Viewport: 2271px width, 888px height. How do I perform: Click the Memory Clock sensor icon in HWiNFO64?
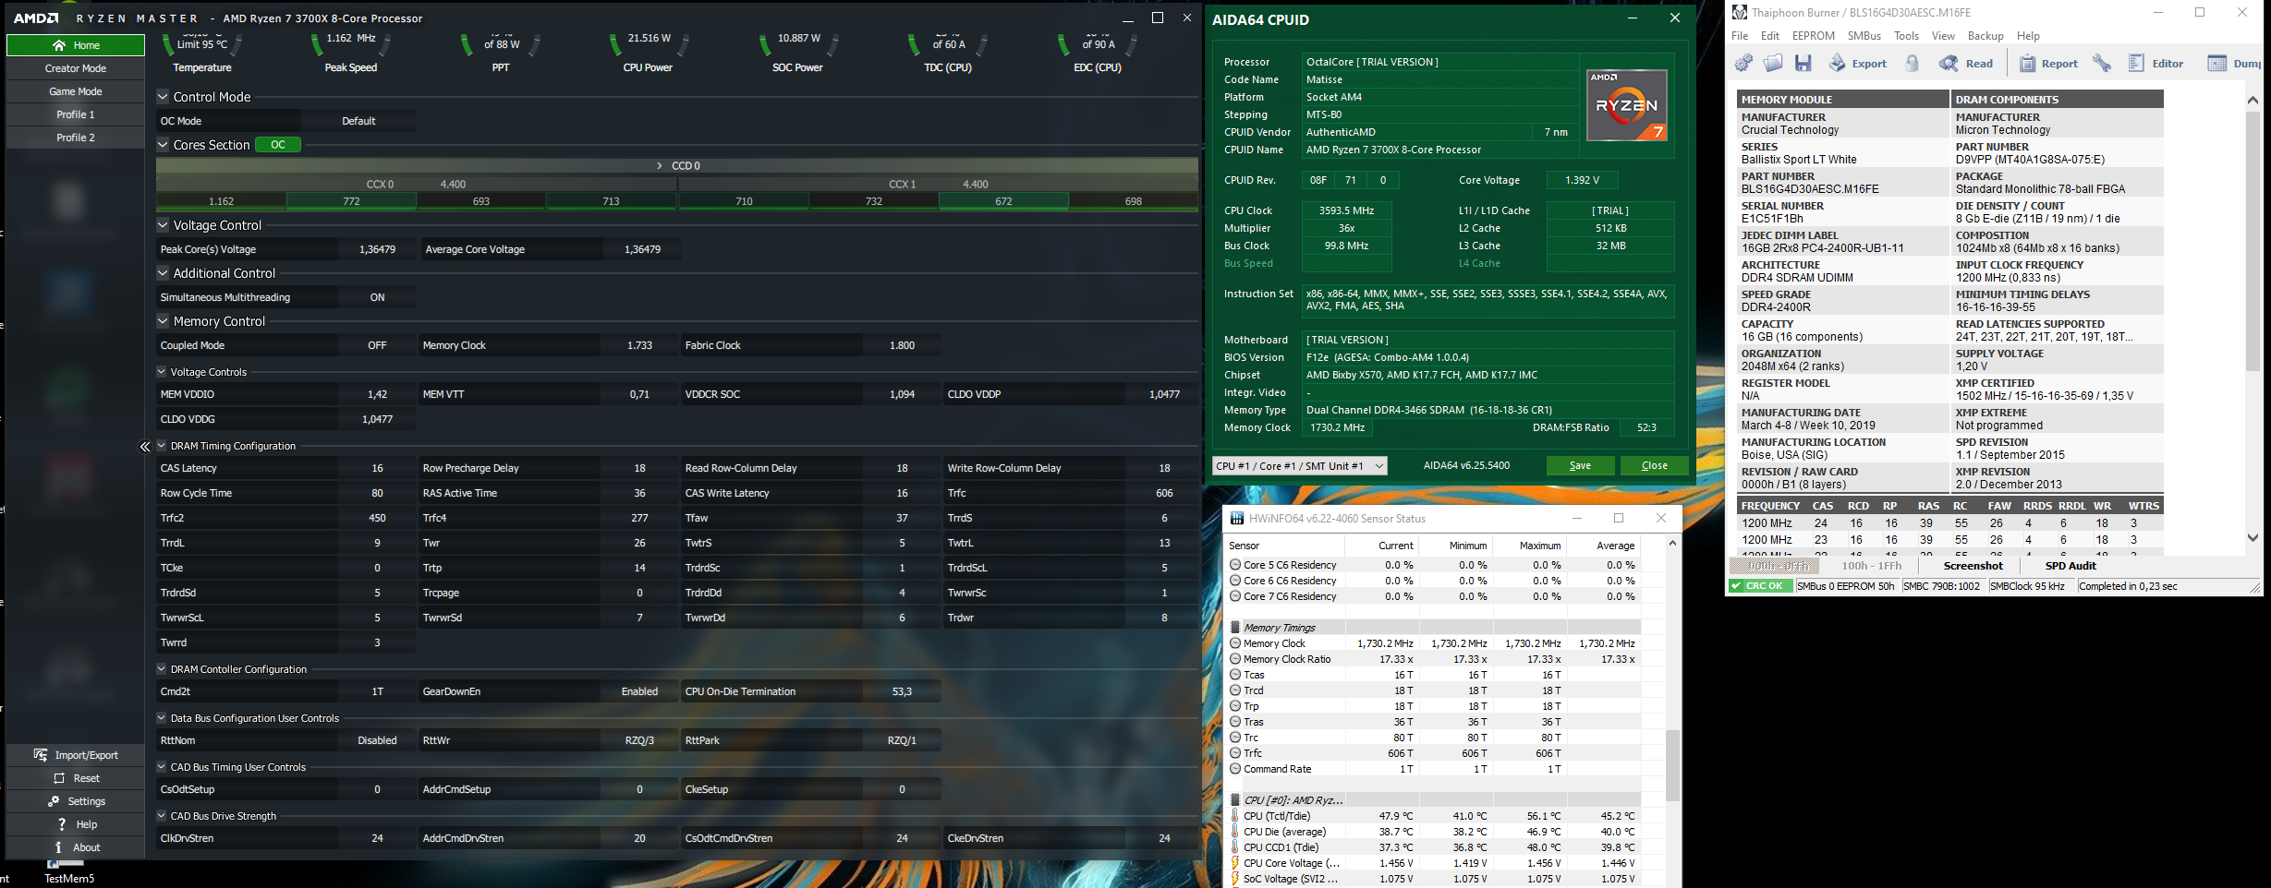[x=1235, y=643]
